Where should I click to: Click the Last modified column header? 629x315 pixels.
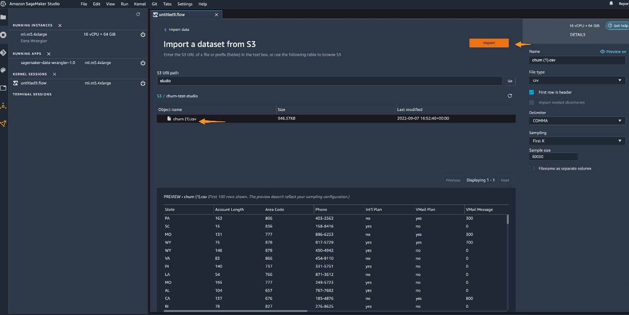point(410,110)
